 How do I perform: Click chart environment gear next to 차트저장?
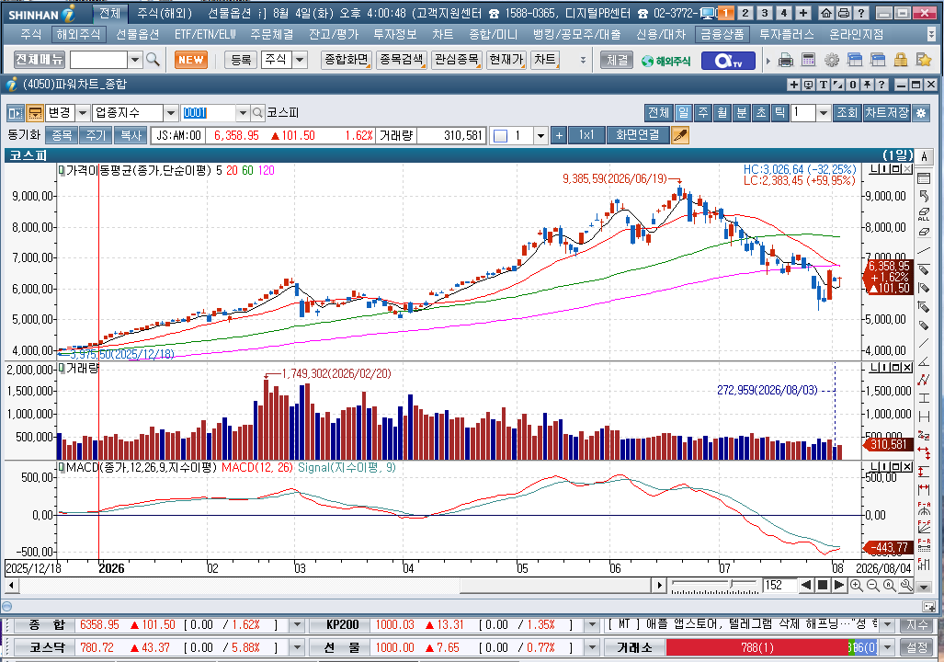[921, 113]
